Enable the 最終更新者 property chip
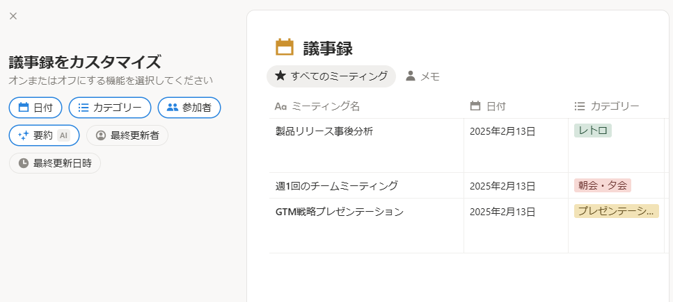The image size is (673, 302). 127,135
